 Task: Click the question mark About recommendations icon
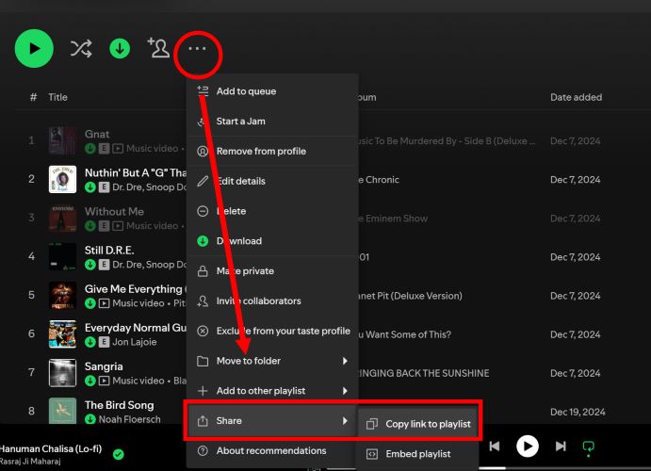click(x=203, y=450)
